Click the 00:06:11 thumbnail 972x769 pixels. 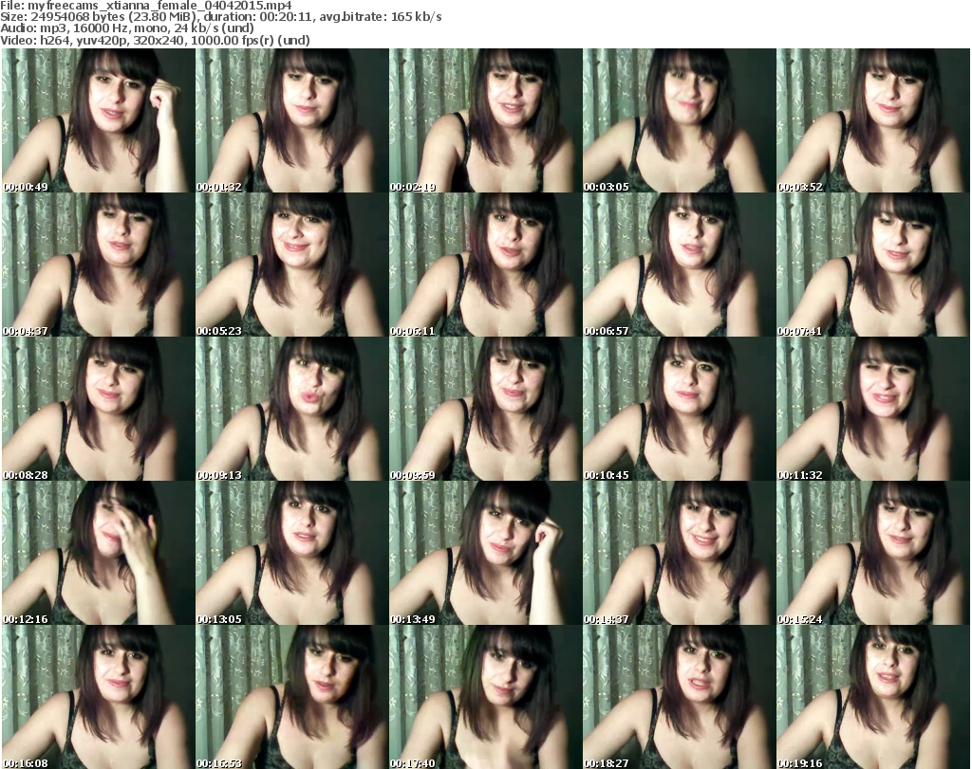coord(484,265)
